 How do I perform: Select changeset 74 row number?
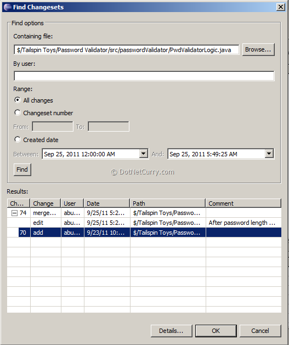click(x=23, y=213)
